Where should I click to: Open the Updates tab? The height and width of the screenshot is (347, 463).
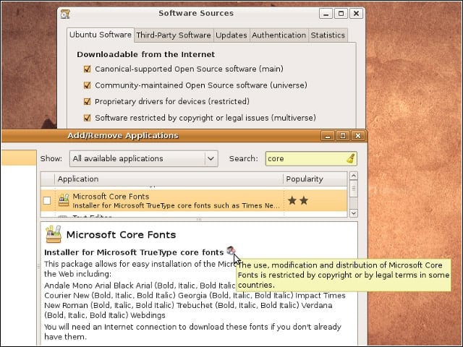point(231,35)
